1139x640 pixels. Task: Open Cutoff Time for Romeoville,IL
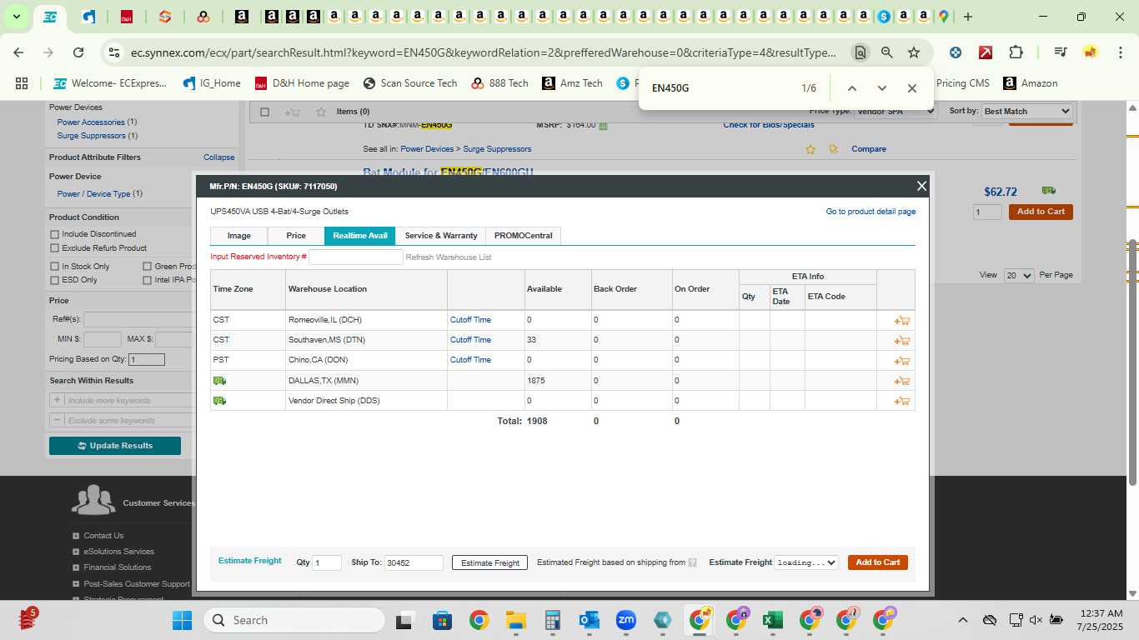470,320
